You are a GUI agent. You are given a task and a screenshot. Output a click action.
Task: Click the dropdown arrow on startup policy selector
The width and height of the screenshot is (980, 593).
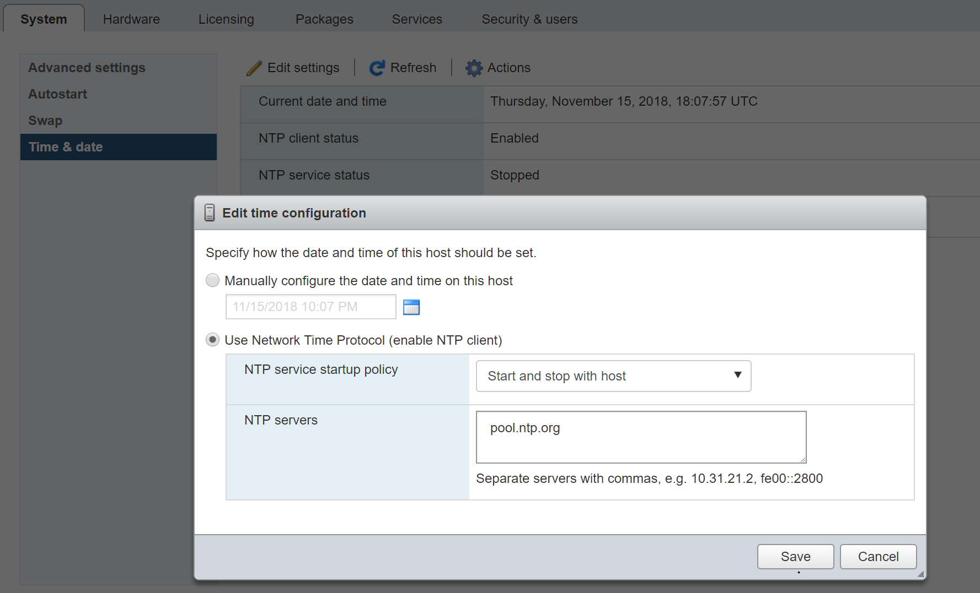pyautogui.click(x=738, y=376)
